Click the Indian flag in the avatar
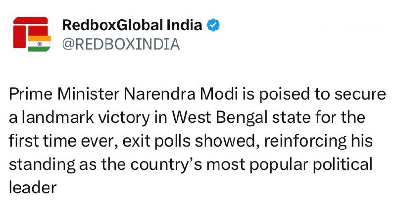The width and height of the screenshot is (396, 213). [x=40, y=44]
